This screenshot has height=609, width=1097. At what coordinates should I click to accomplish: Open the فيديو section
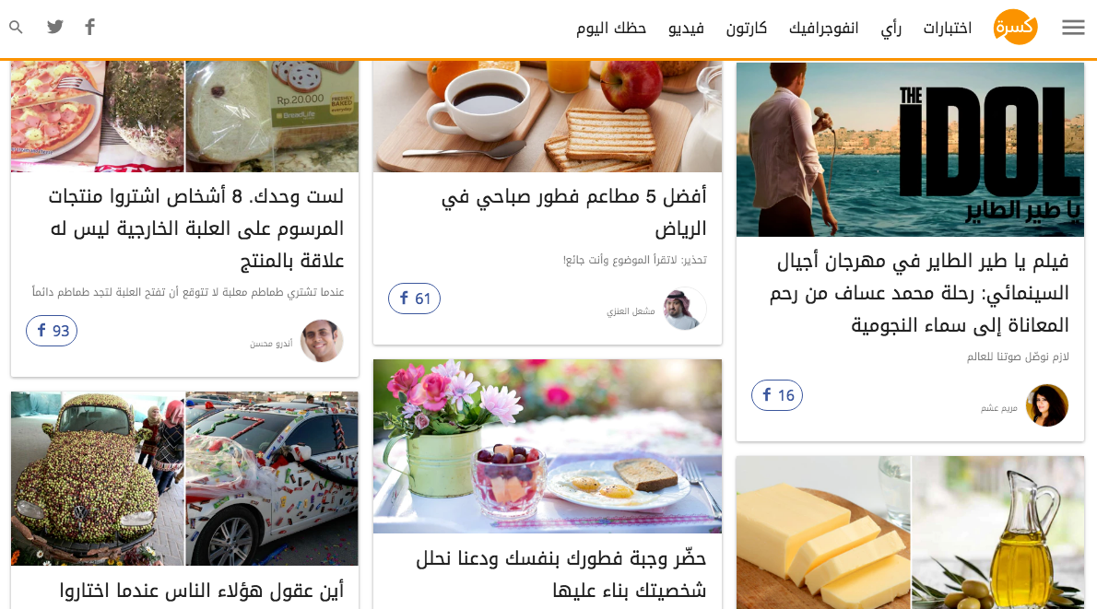[x=686, y=28]
